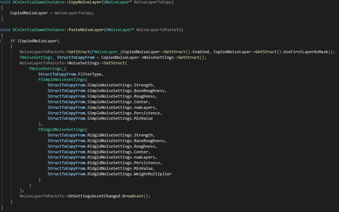Click the NoiseLayerToCopy parameter in the function signature
339x212 pixels.
(x=153, y=2)
